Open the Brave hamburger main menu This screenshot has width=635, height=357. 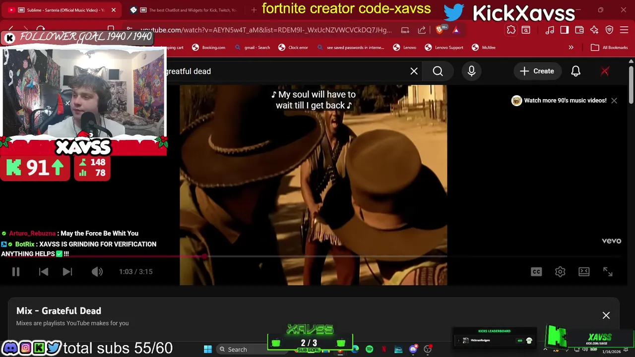624,30
